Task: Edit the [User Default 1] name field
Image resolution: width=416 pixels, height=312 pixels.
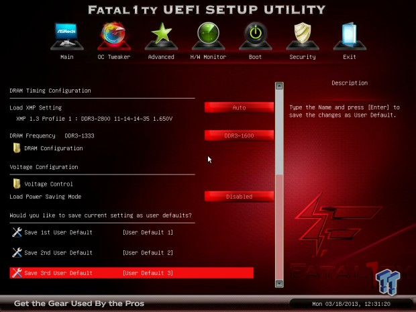Action: point(148,232)
